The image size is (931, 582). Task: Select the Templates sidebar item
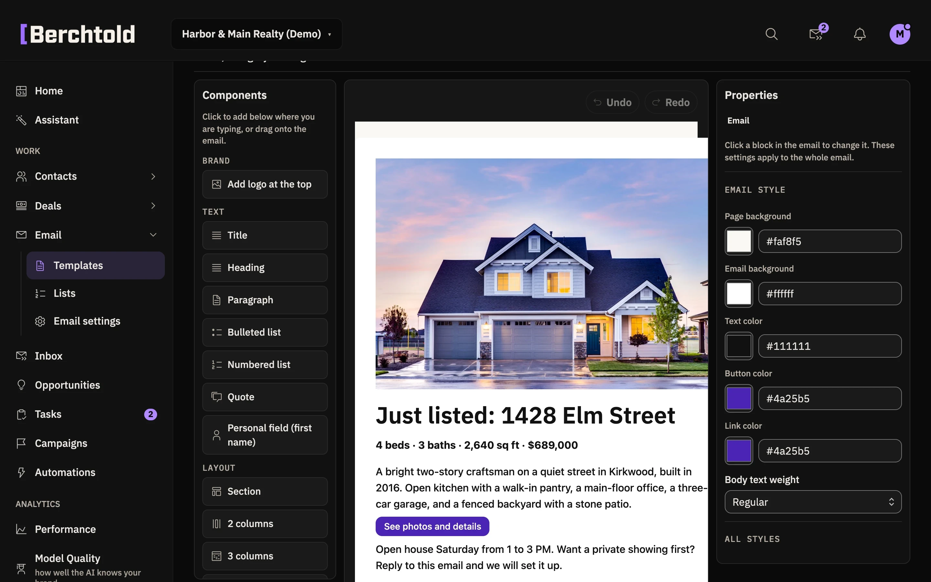(95, 265)
